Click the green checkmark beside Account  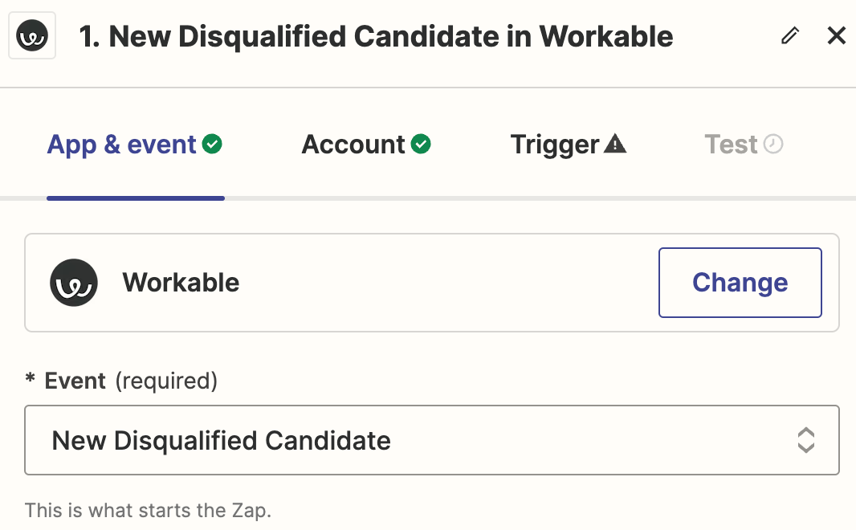click(421, 145)
